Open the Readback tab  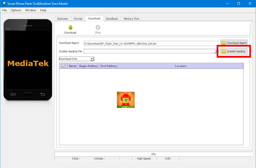(x=112, y=19)
